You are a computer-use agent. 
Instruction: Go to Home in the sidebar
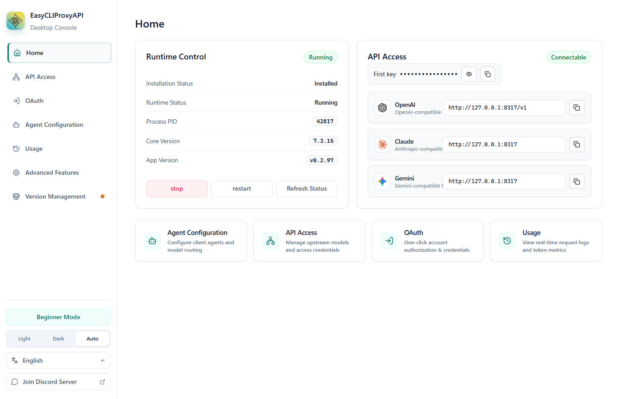coord(60,53)
